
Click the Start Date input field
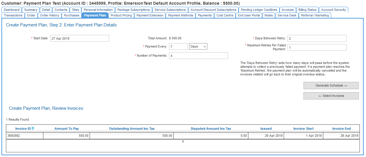(x=79, y=38)
